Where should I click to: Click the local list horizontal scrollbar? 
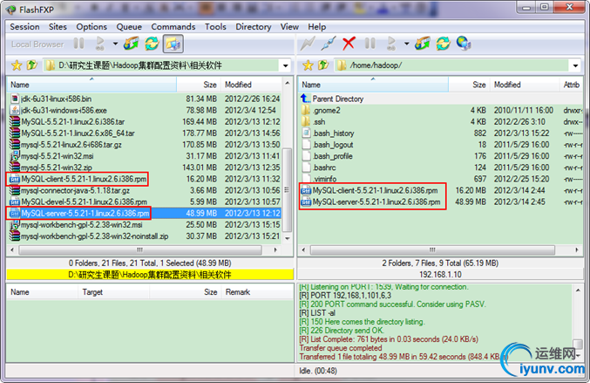(140, 250)
